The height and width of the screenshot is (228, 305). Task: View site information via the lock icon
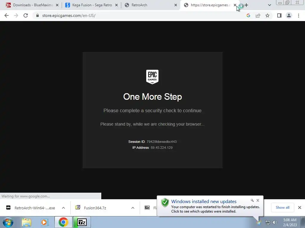tap(38, 15)
